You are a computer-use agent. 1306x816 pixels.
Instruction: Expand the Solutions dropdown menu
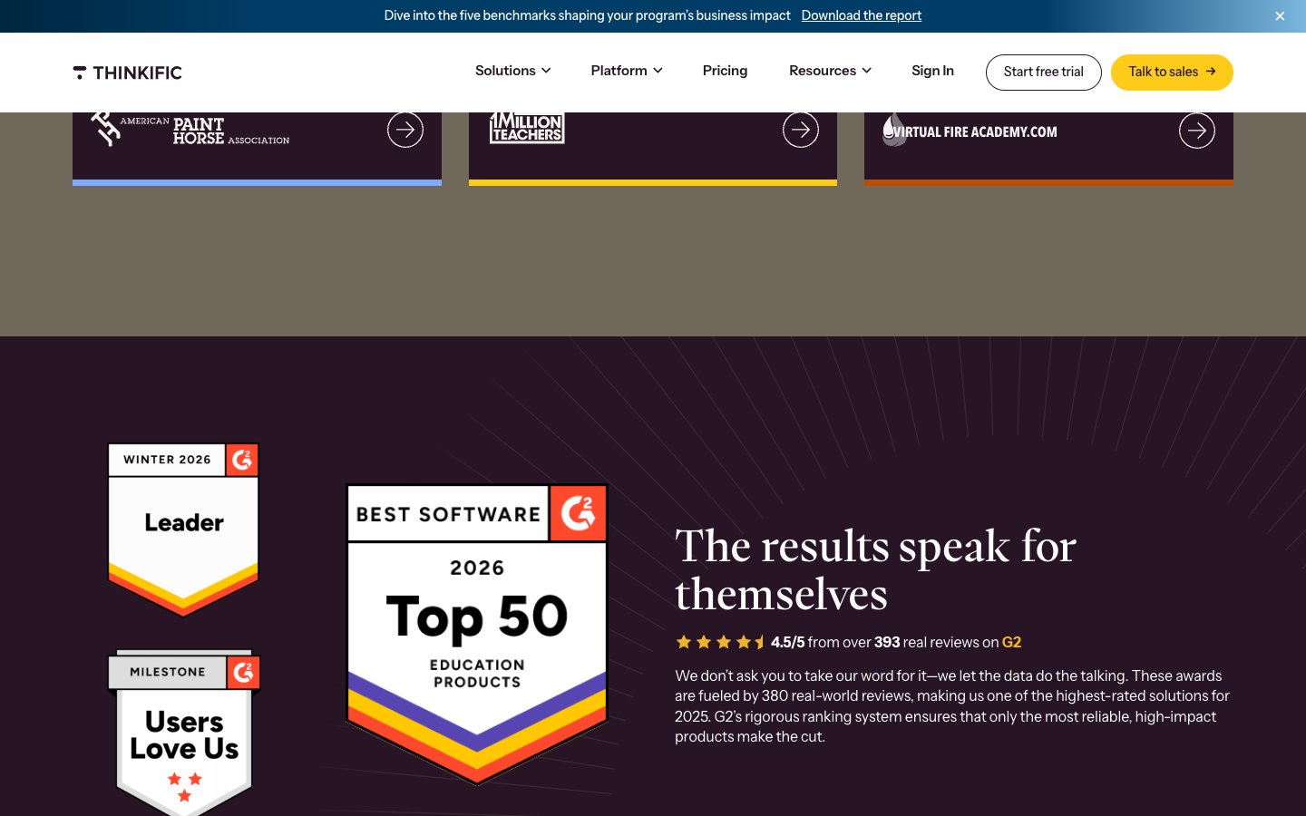pyautogui.click(x=512, y=71)
